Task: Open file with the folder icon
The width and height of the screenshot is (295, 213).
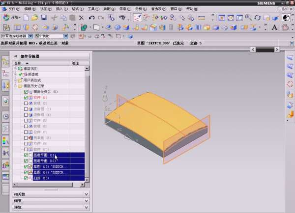Action: tap(35, 18)
